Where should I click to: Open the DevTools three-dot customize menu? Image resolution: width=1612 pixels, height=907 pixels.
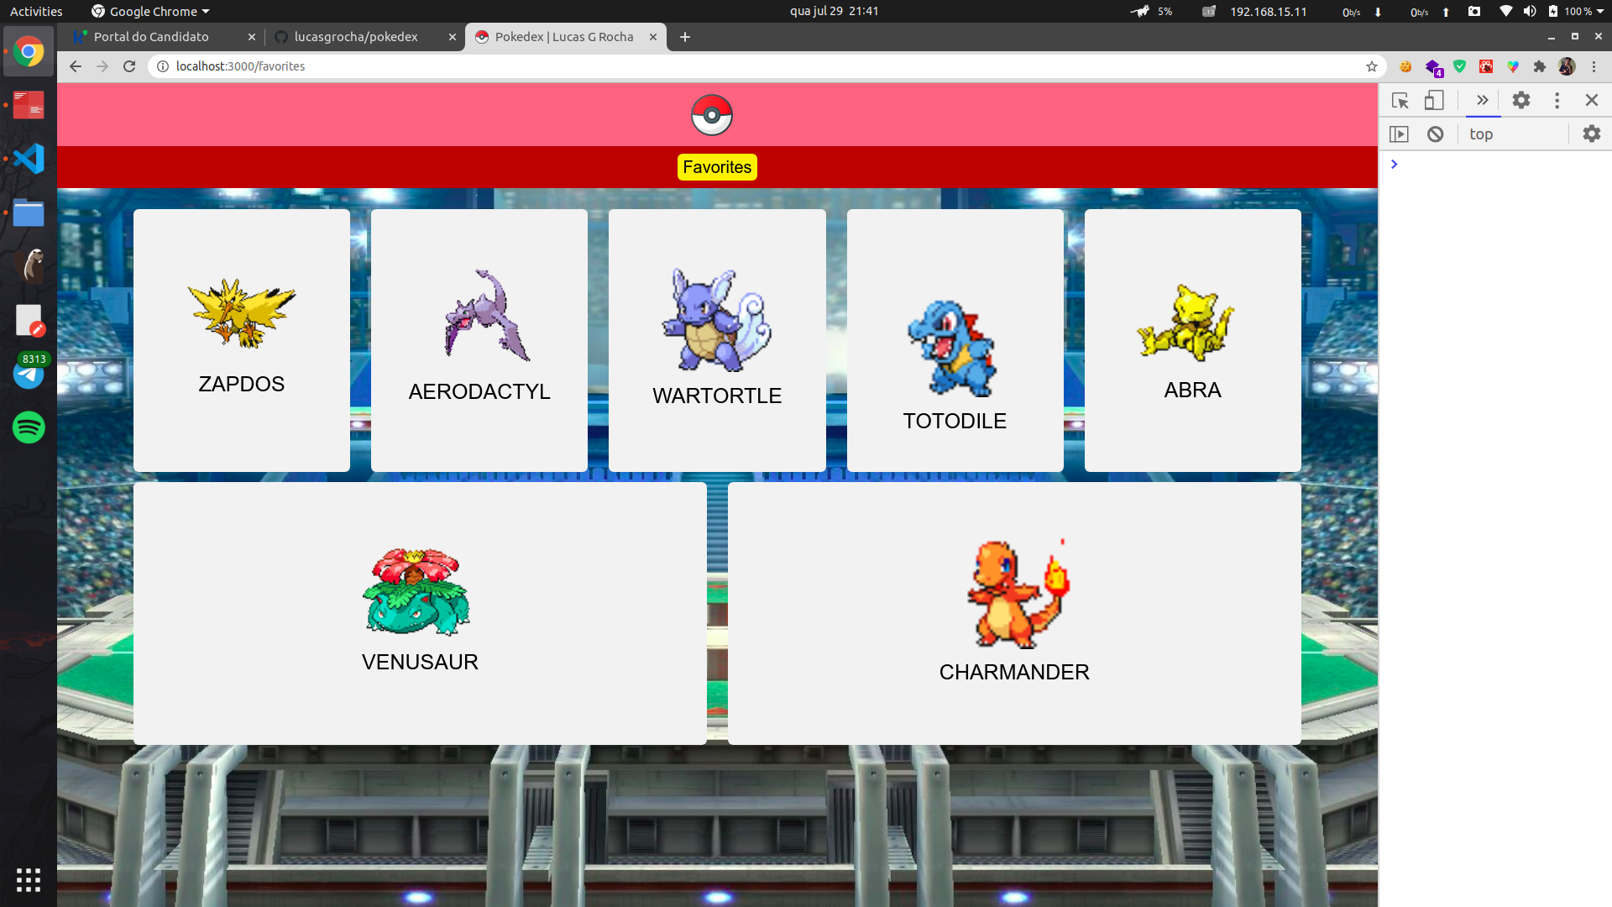(1557, 101)
